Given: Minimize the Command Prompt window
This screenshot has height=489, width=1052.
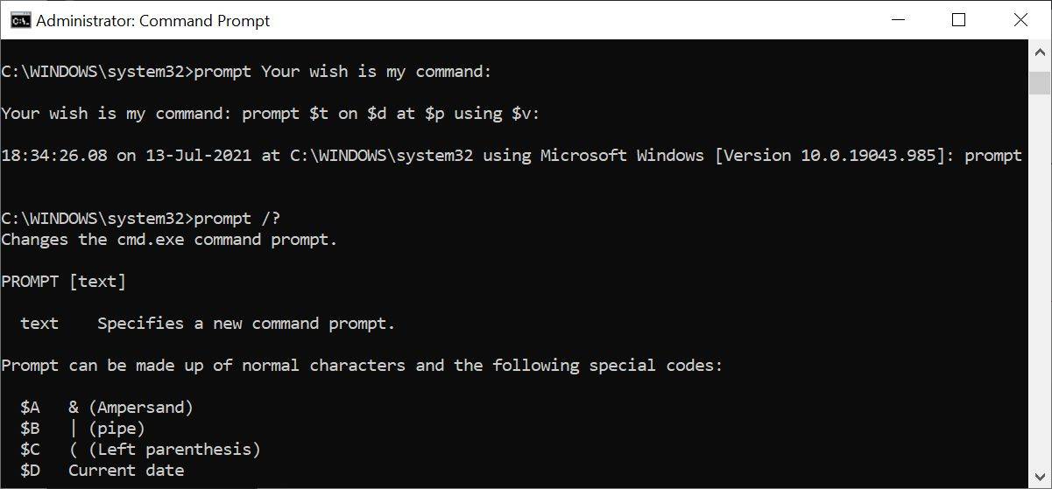Looking at the screenshot, I should pyautogui.click(x=898, y=20).
